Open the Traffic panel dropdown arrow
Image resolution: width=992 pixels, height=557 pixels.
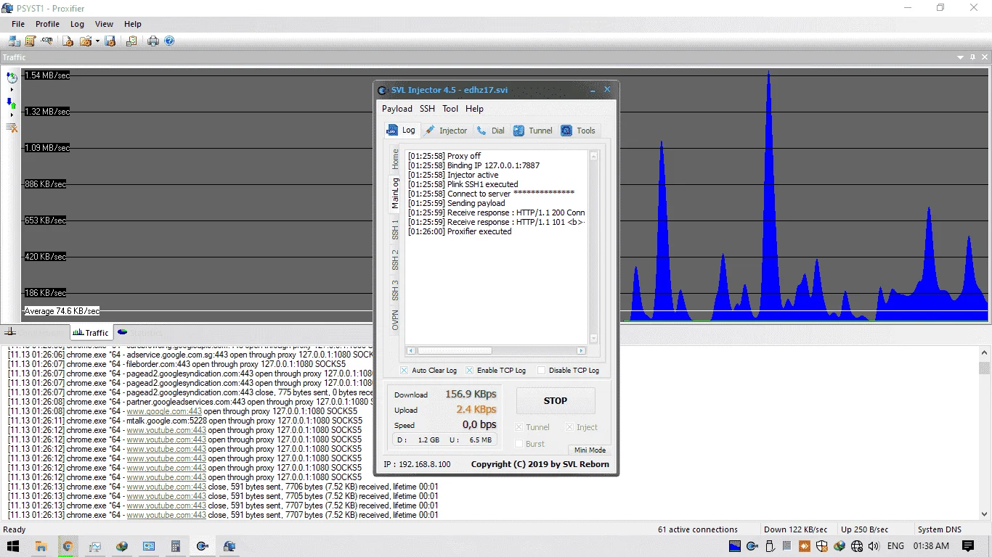click(x=960, y=57)
